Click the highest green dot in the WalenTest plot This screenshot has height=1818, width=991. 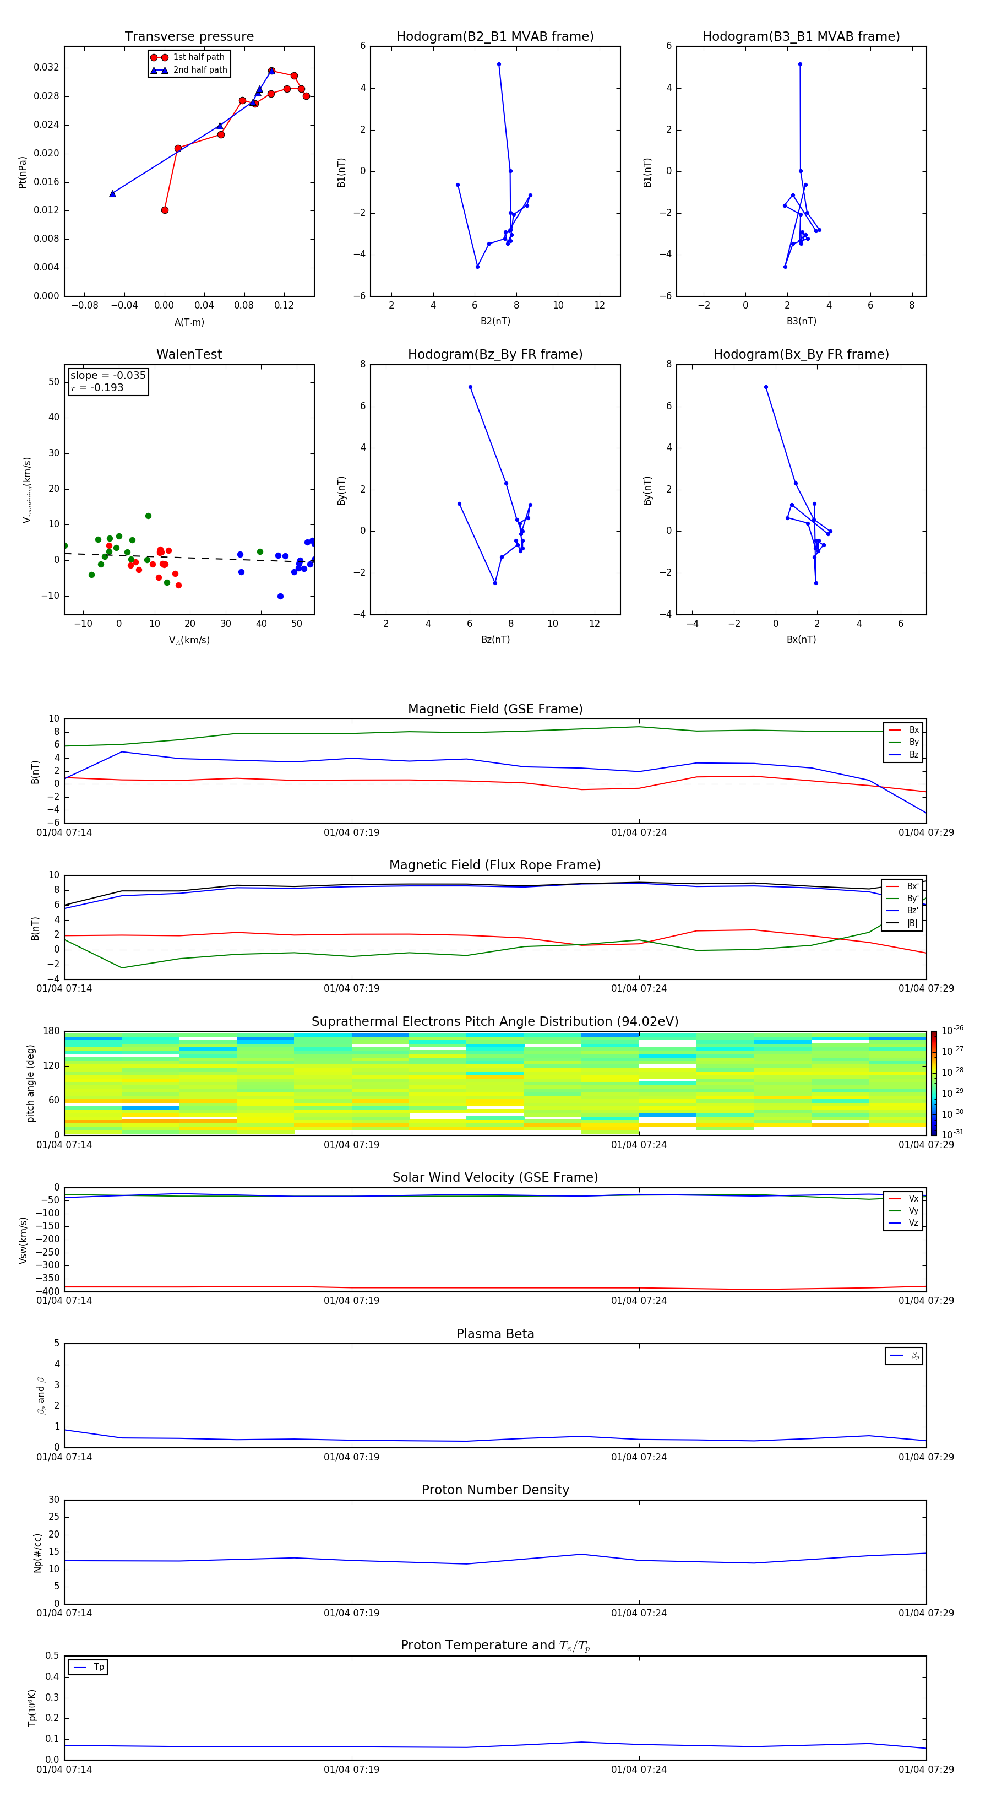pyautogui.click(x=148, y=516)
